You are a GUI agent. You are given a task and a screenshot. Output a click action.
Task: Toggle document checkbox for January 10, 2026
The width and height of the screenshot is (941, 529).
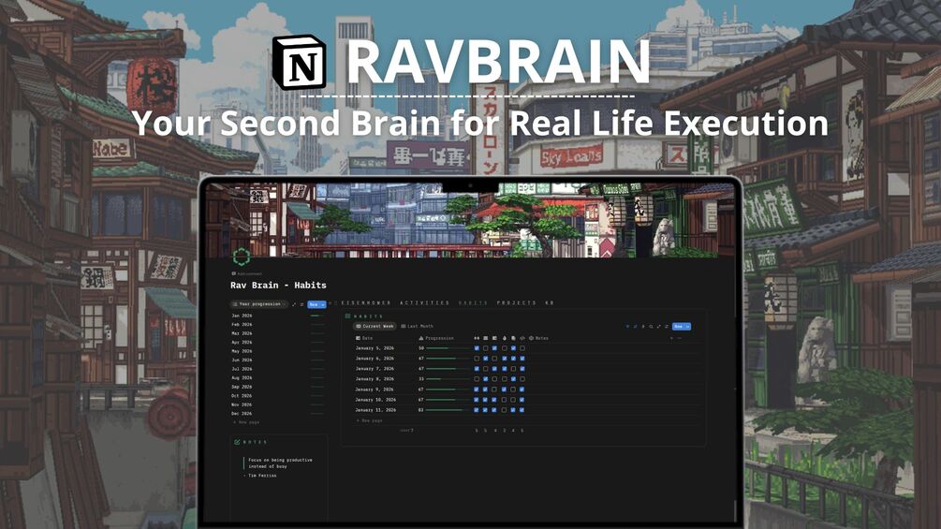click(513, 400)
